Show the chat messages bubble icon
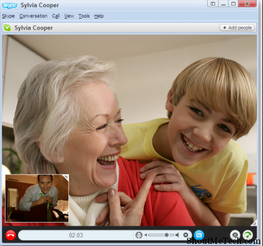263x246 pixels. point(235,235)
